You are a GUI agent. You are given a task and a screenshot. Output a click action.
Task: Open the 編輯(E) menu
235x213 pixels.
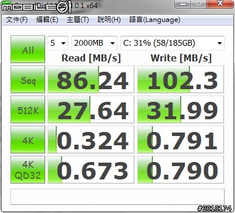click(x=47, y=20)
